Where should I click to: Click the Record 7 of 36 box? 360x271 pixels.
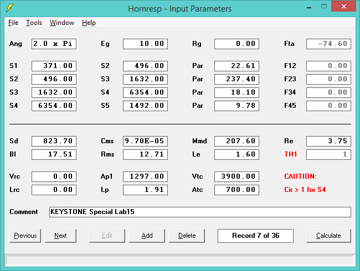click(255, 236)
